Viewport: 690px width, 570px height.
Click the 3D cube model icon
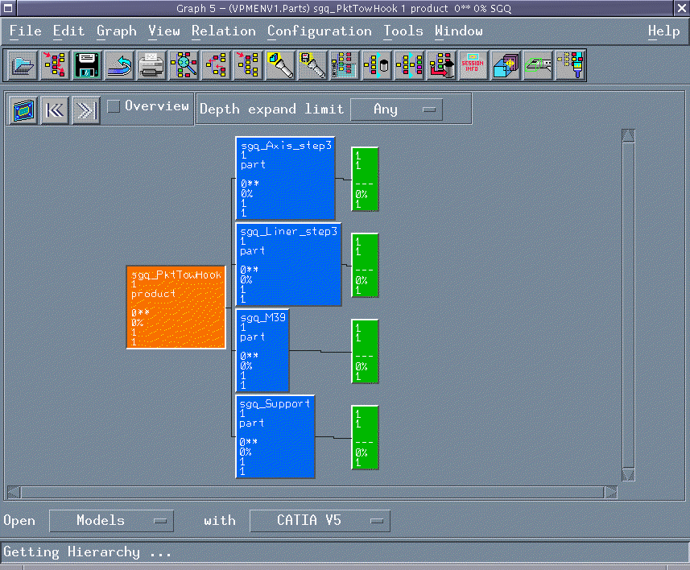pyautogui.click(x=506, y=65)
